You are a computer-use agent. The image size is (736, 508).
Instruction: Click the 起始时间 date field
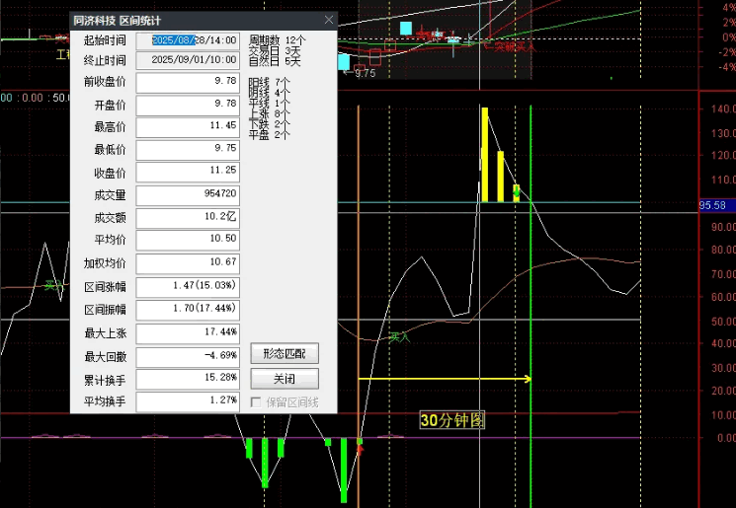point(188,40)
